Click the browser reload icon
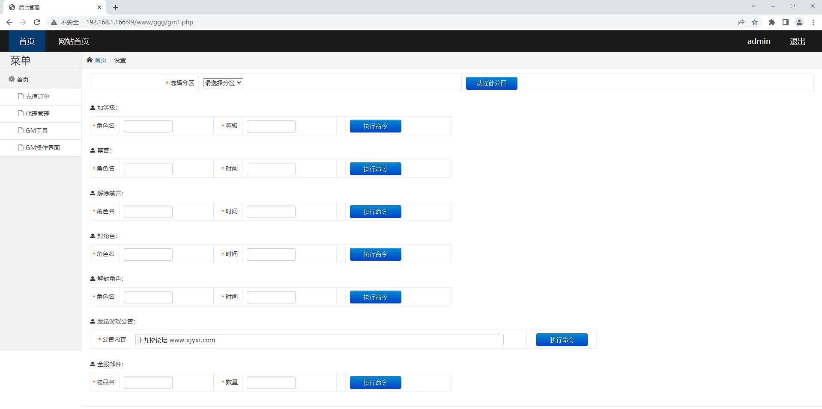822x409 pixels. click(37, 22)
